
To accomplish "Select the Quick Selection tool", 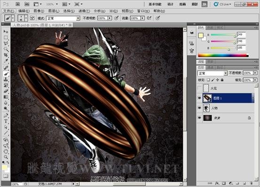I will (6, 49).
